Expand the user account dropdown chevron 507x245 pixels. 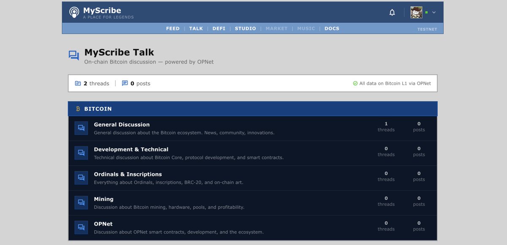tap(434, 12)
